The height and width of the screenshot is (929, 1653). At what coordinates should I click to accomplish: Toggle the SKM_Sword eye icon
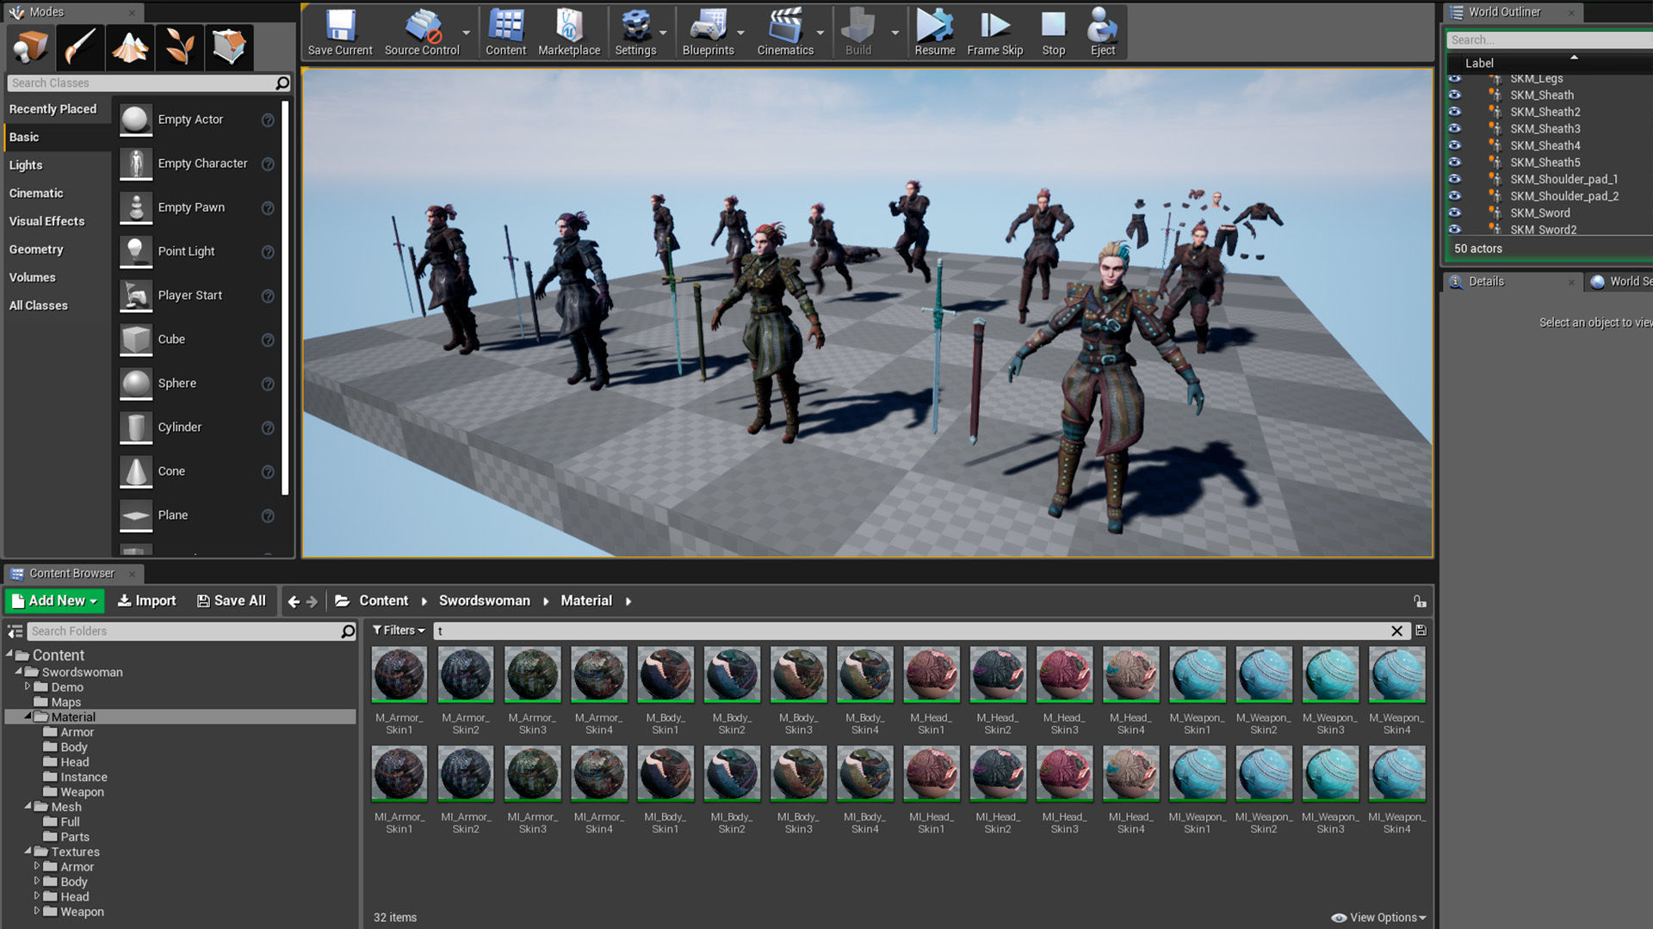(x=1455, y=212)
